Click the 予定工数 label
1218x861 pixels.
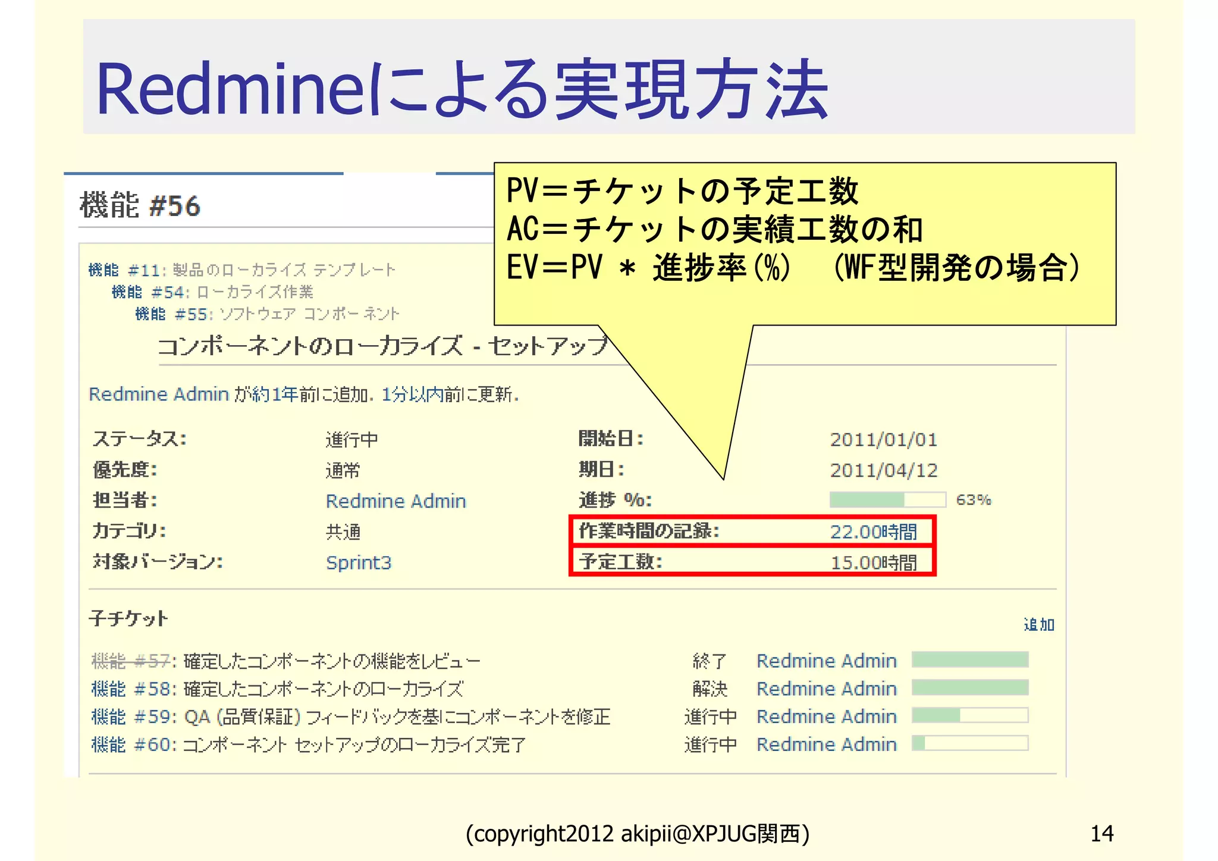(x=621, y=562)
